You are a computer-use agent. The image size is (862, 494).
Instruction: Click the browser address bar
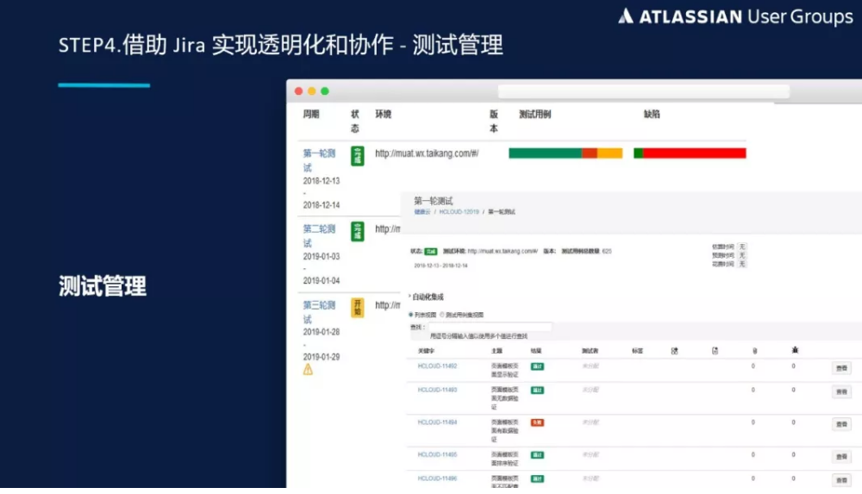point(644,91)
